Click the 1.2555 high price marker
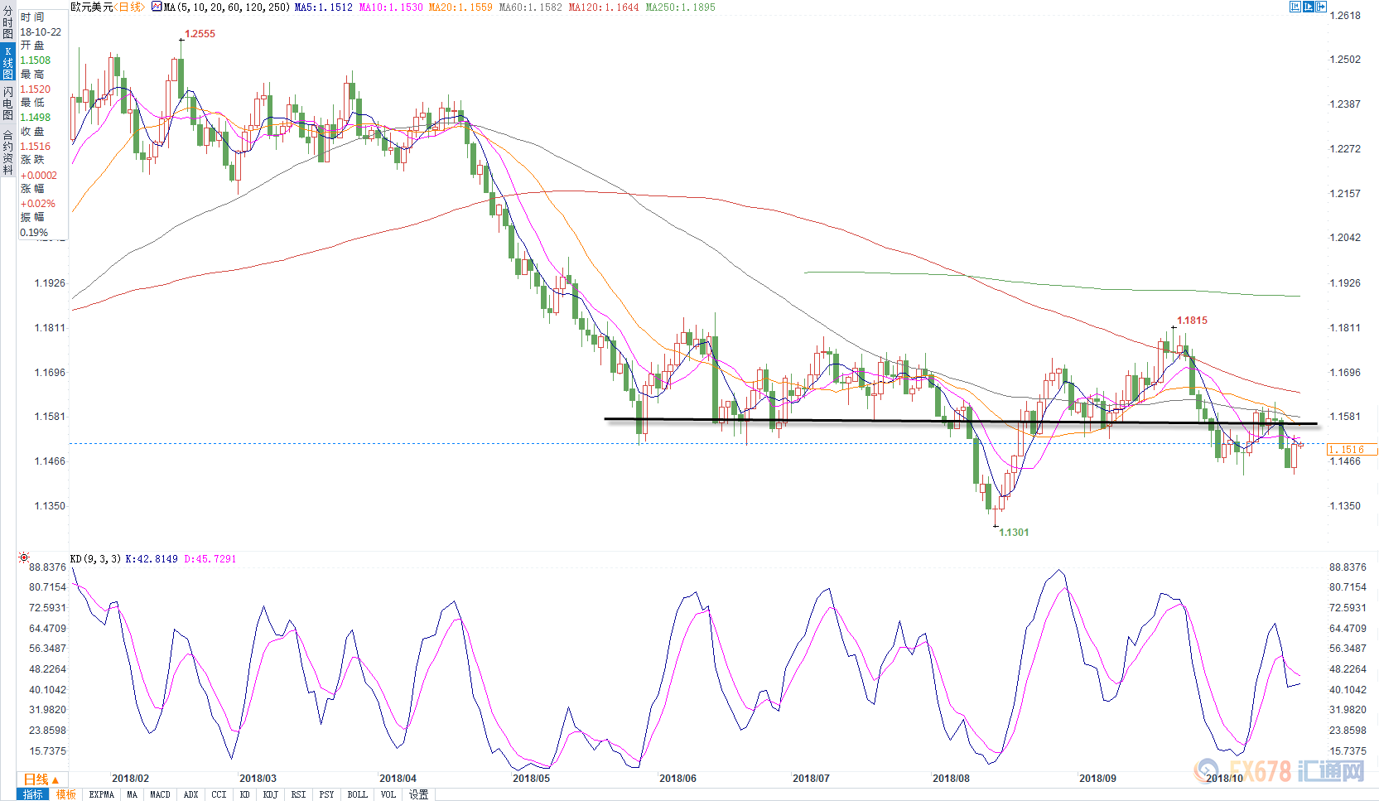1379x801 pixels. point(200,34)
